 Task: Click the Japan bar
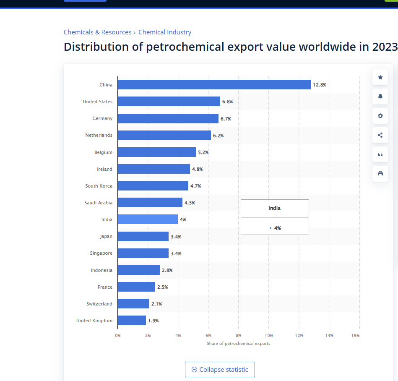143,236
